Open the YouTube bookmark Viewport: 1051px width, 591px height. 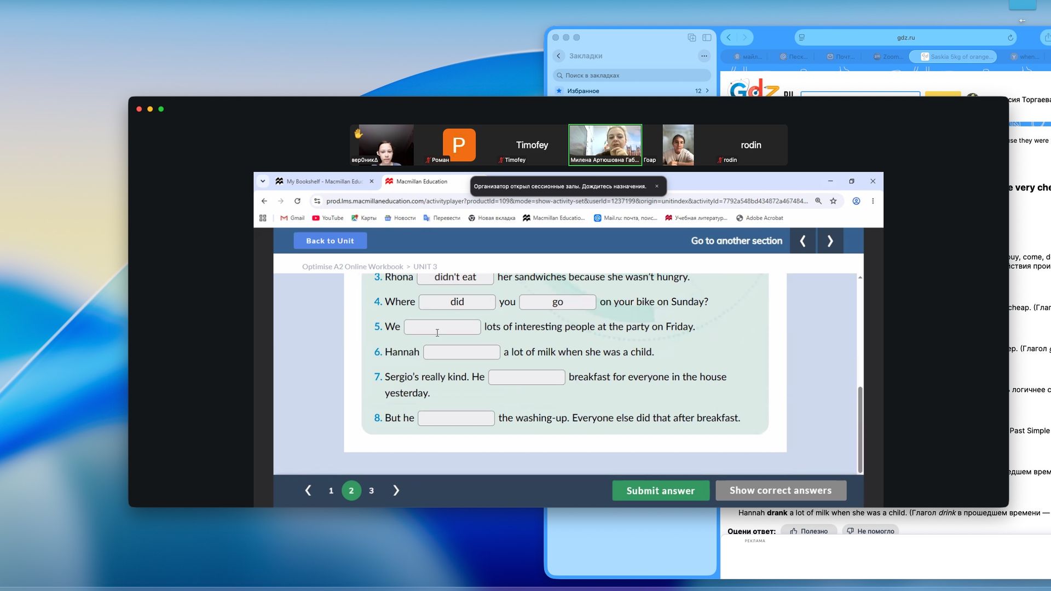328,218
